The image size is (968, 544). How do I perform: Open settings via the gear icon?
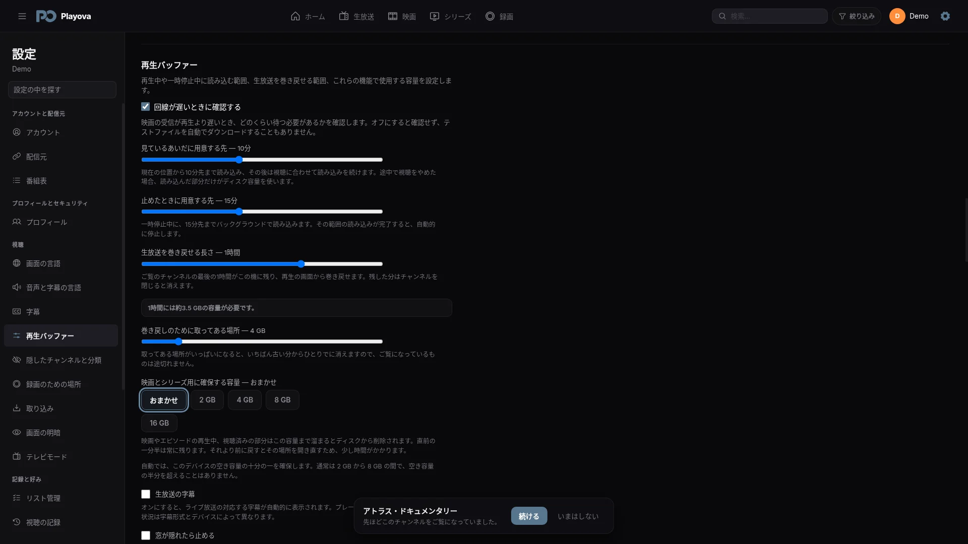tap(945, 16)
